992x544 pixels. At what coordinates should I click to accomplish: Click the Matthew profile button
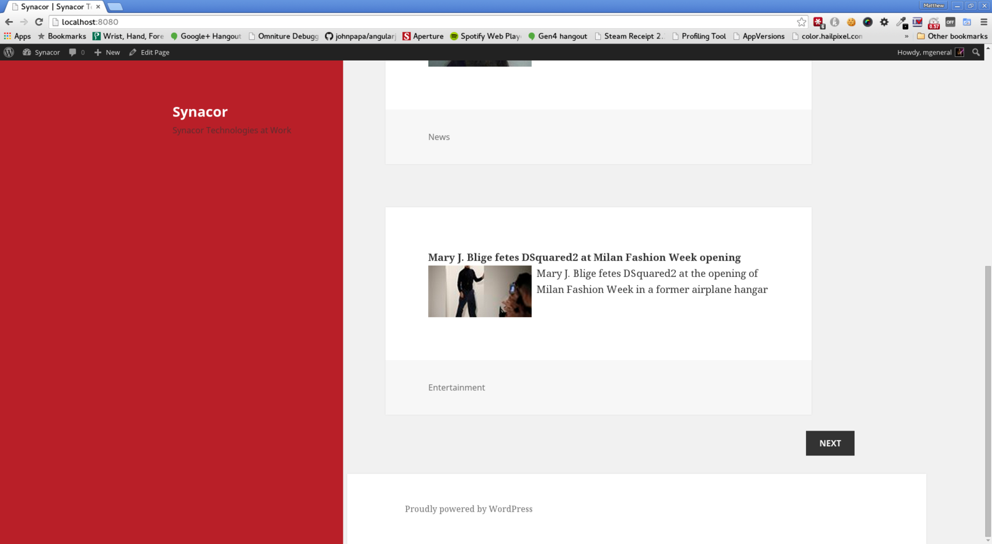coord(933,6)
